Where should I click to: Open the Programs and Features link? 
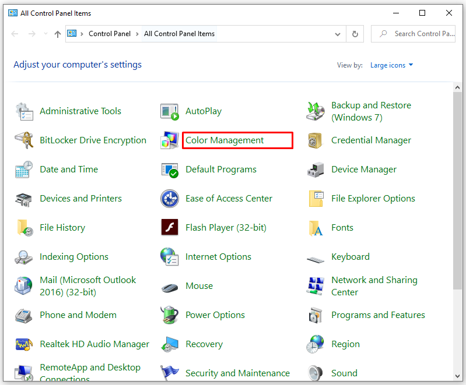378,315
